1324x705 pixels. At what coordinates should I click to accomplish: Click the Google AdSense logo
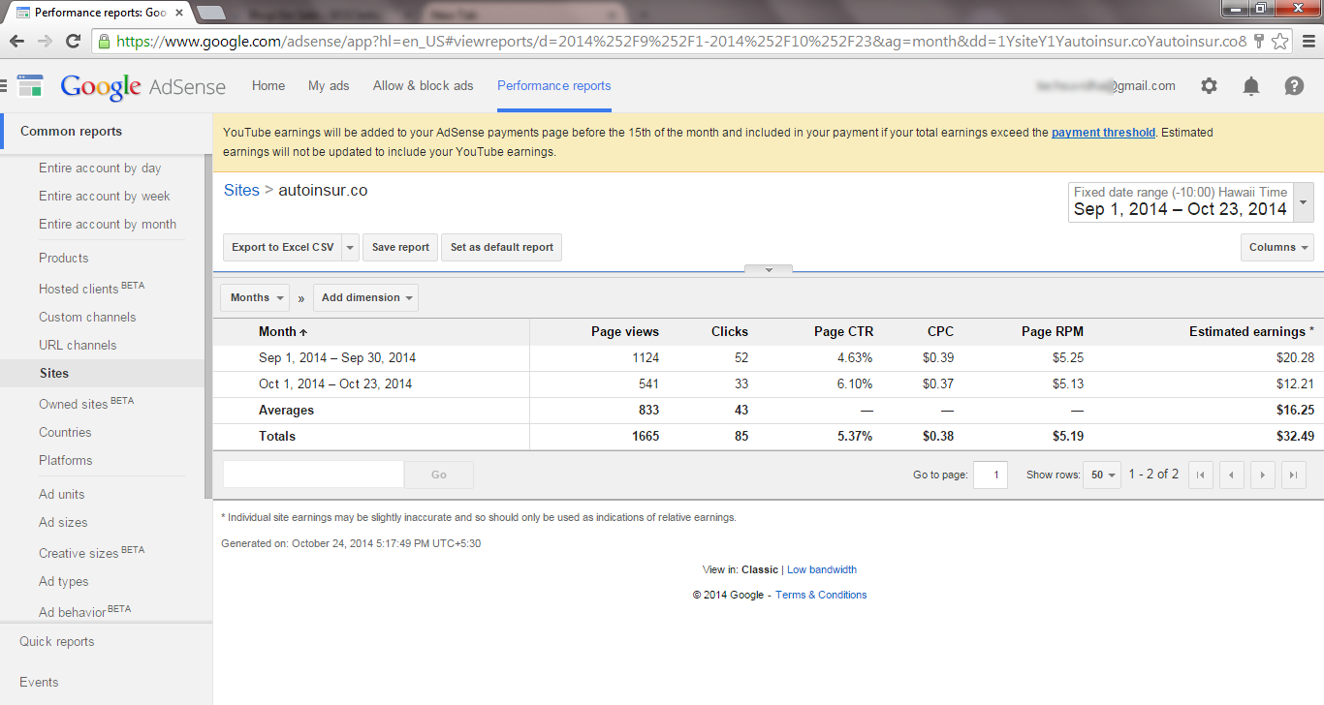click(142, 86)
